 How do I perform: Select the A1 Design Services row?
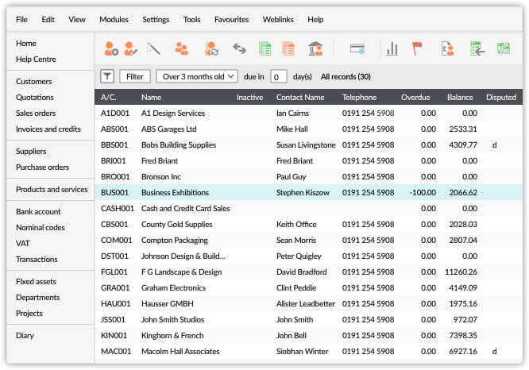[309, 113]
